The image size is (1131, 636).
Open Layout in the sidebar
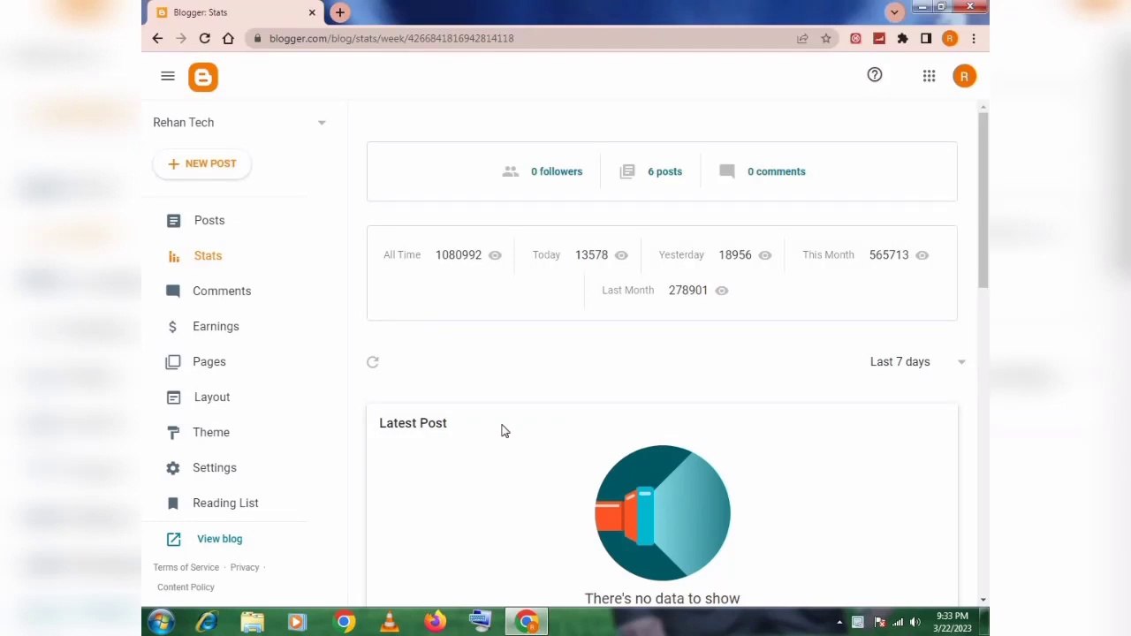212,397
